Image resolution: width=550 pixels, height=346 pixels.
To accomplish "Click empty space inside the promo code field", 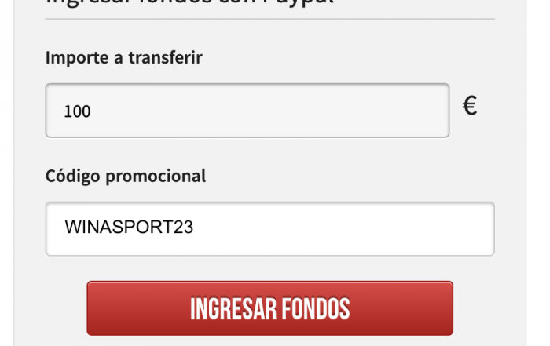I will pos(344,228).
